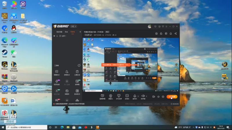This screenshot has height=130, width=232.
Task: Select the highlighted orange scene tab
Action: coord(72,32)
